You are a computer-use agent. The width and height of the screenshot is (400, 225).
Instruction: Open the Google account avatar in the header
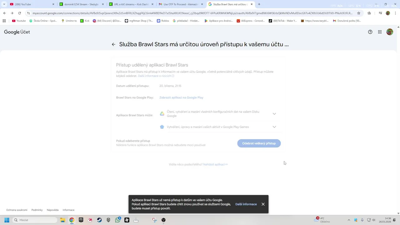pyautogui.click(x=390, y=32)
